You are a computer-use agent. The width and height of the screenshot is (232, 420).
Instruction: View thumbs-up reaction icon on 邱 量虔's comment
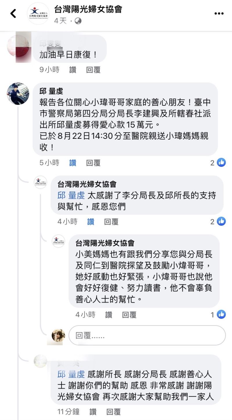[x=221, y=163]
